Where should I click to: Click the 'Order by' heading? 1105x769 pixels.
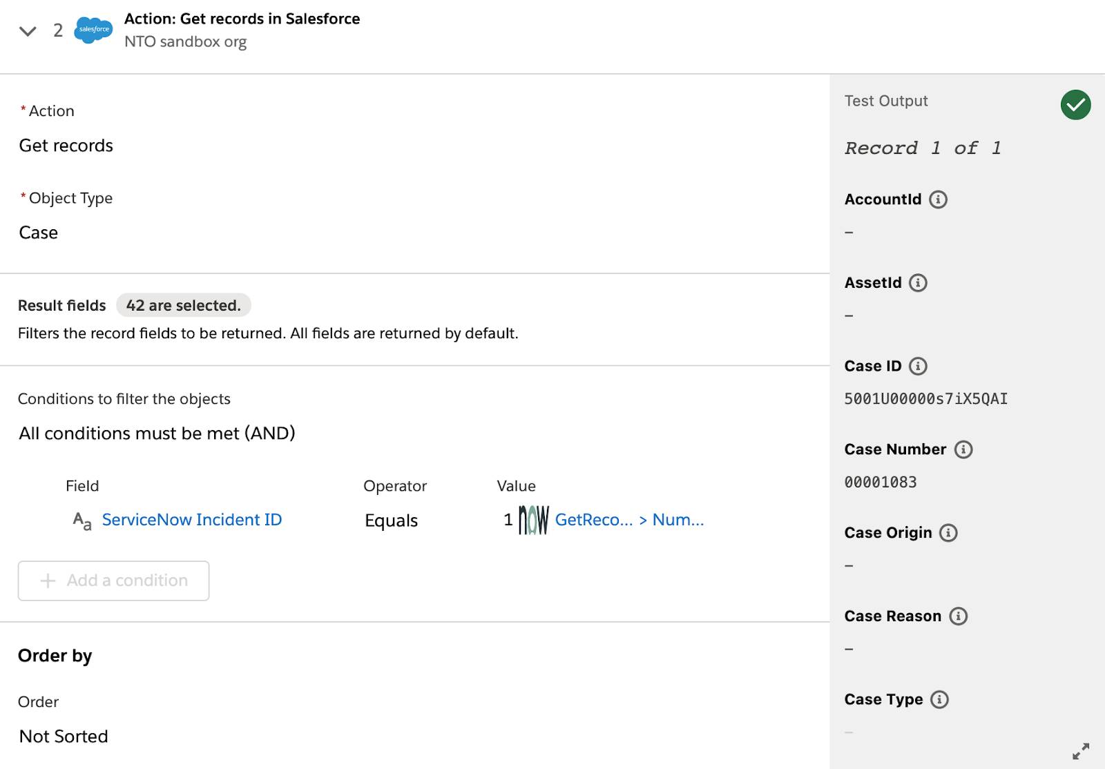pyautogui.click(x=55, y=656)
